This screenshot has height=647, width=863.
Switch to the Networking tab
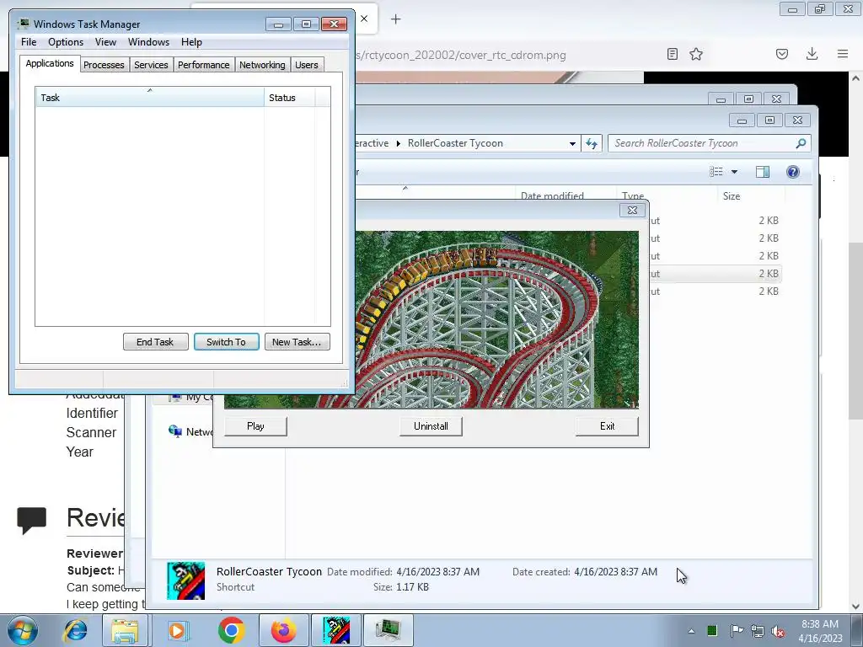262,65
